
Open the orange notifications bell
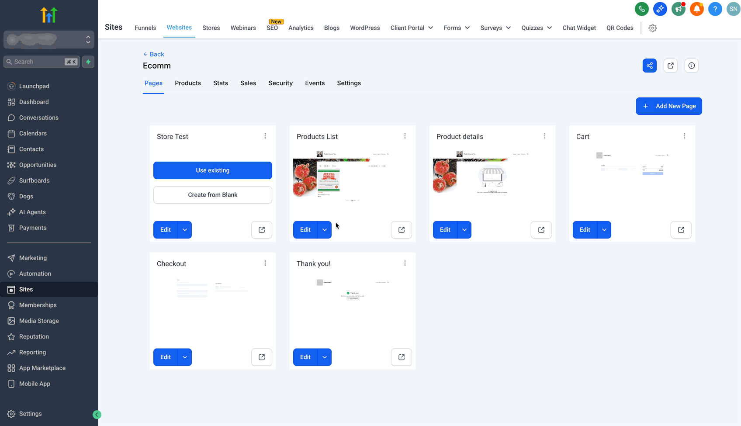click(x=696, y=9)
